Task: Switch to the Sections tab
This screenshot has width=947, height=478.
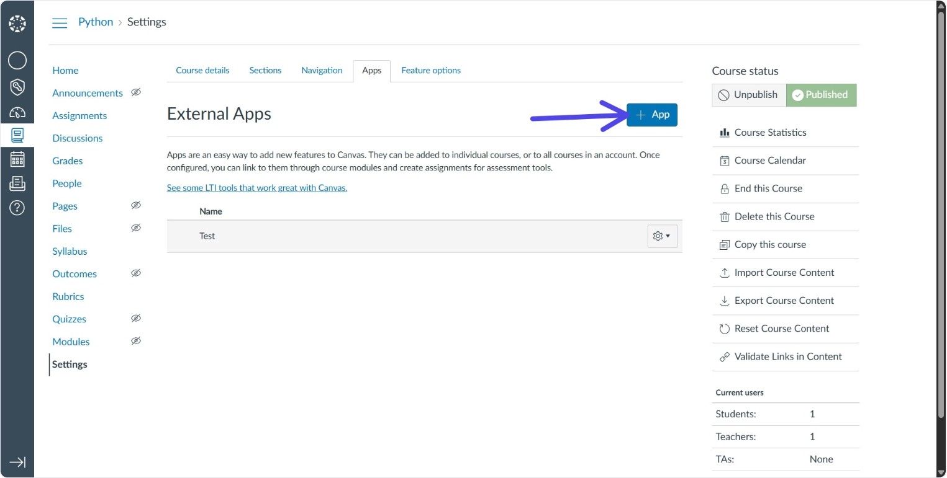Action: (x=265, y=71)
